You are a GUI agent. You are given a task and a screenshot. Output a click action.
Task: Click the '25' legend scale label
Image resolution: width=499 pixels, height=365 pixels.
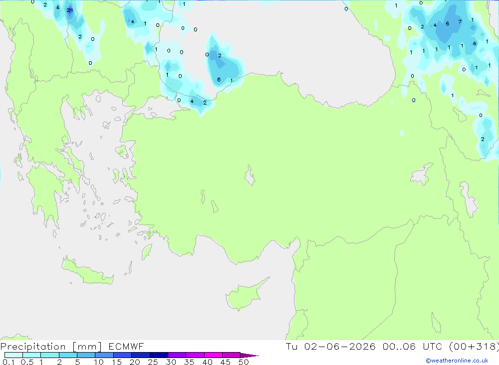coord(153,362)
